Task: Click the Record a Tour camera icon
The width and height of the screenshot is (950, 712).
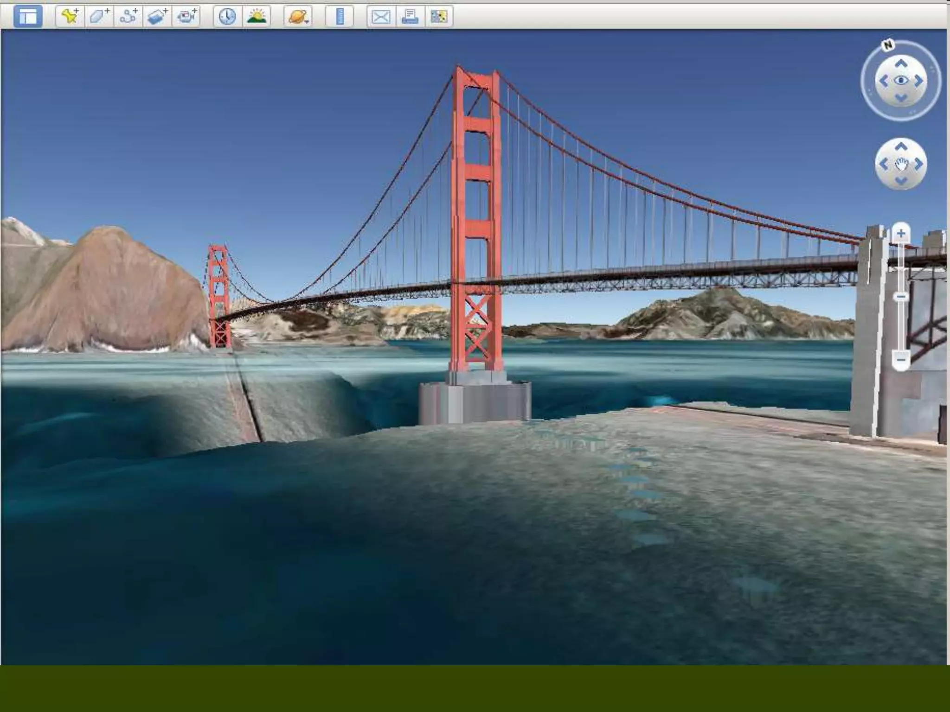Action: click(186, 17)
